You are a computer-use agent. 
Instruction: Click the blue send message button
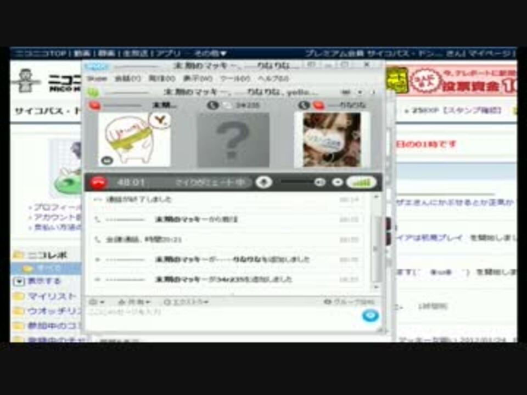tap(371, 316)
